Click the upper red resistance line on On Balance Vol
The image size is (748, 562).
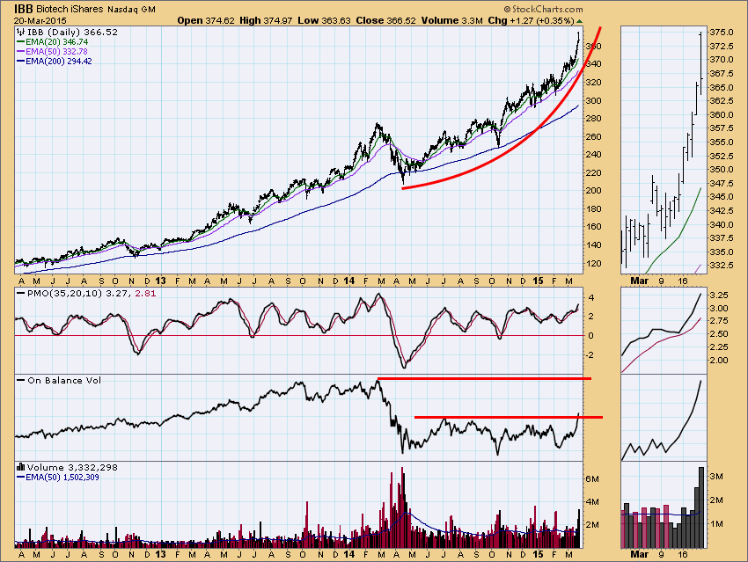484,378
